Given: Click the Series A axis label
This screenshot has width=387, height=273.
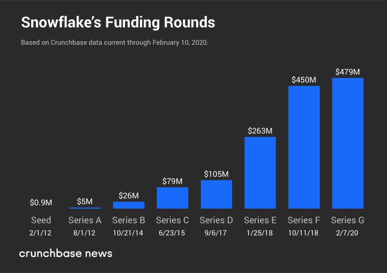Looking at the screenshot, I should tap(85, 220).
